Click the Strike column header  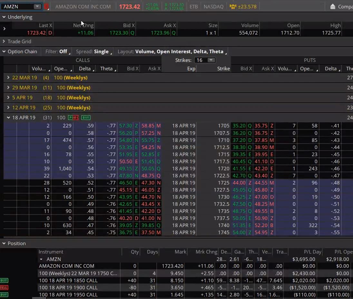tap(214, 68)
